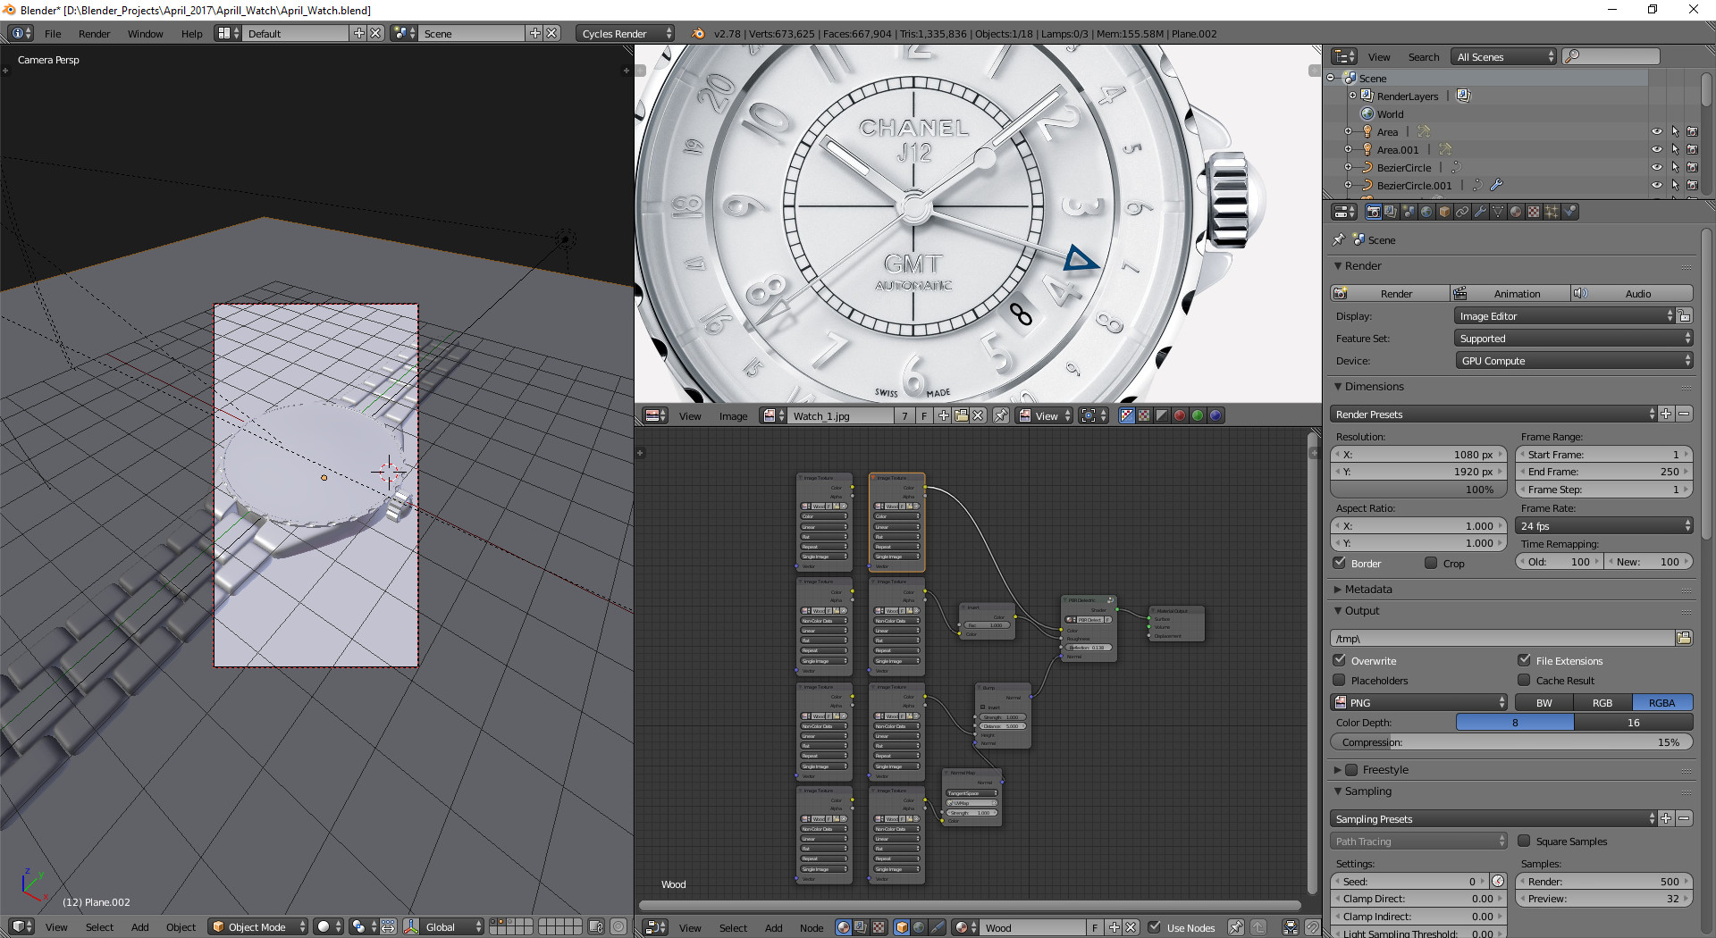Image resolution: width=1716 pixels, height=938 pixels.
Task: Open the Scene properties tab icon
Action: click(1409, 212)
